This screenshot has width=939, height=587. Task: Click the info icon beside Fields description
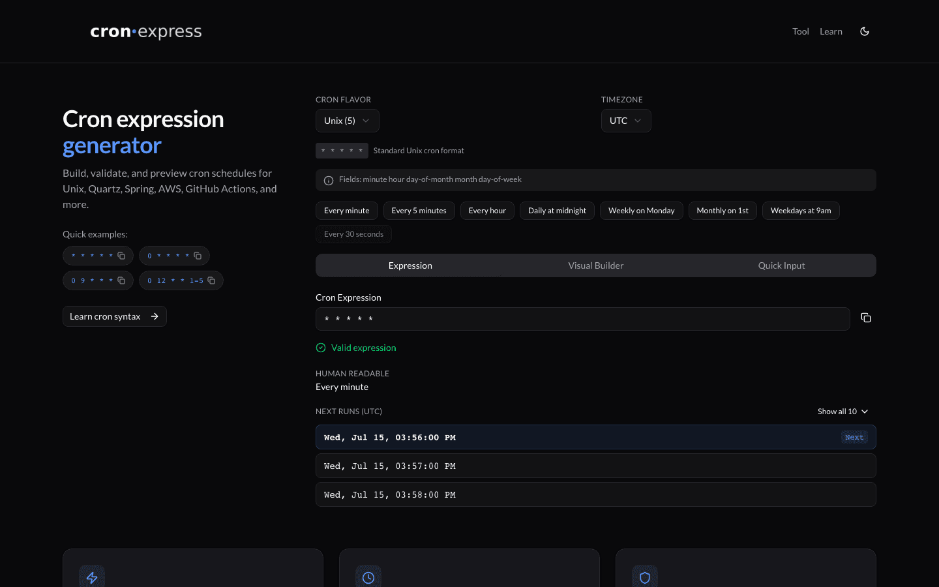329,180
